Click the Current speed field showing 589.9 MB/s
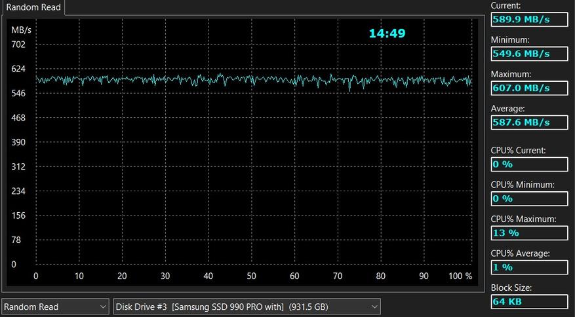This screenshot has width=575, height=317. coord(528,19)
